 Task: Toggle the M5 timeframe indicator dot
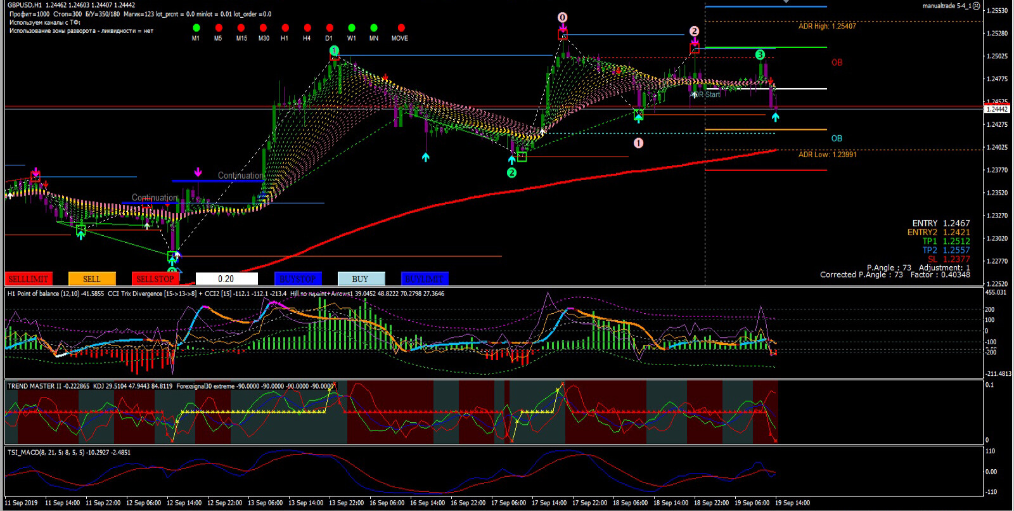[219, 27]
